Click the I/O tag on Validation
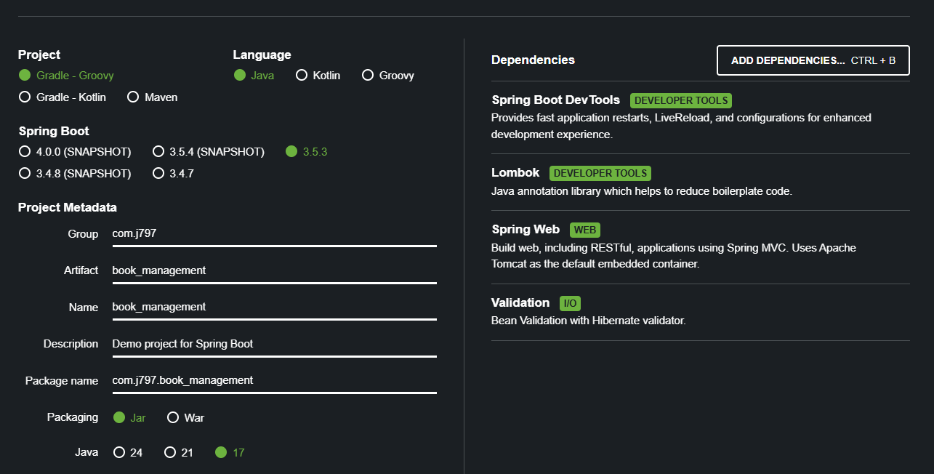This screenshot has width=934, height=474. point(571,303)
